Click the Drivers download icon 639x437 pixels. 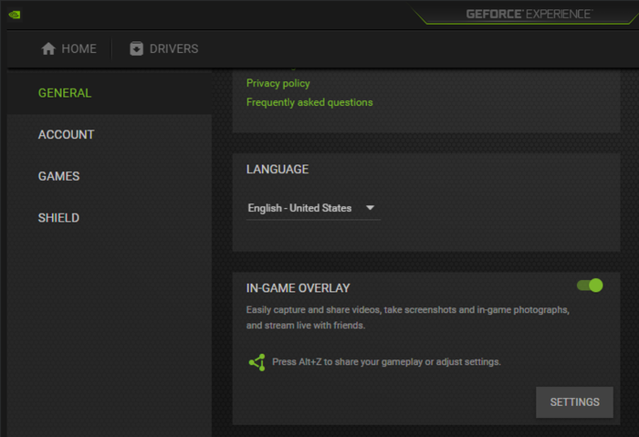136,48
